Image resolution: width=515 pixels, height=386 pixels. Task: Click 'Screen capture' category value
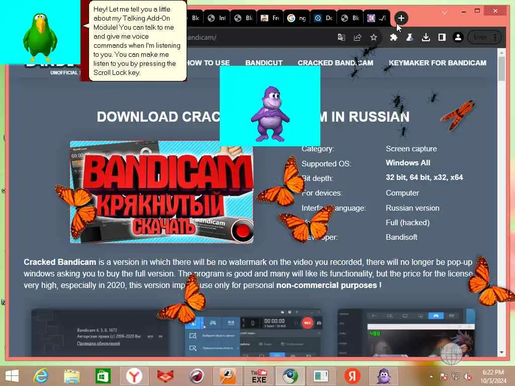point(411,149)
